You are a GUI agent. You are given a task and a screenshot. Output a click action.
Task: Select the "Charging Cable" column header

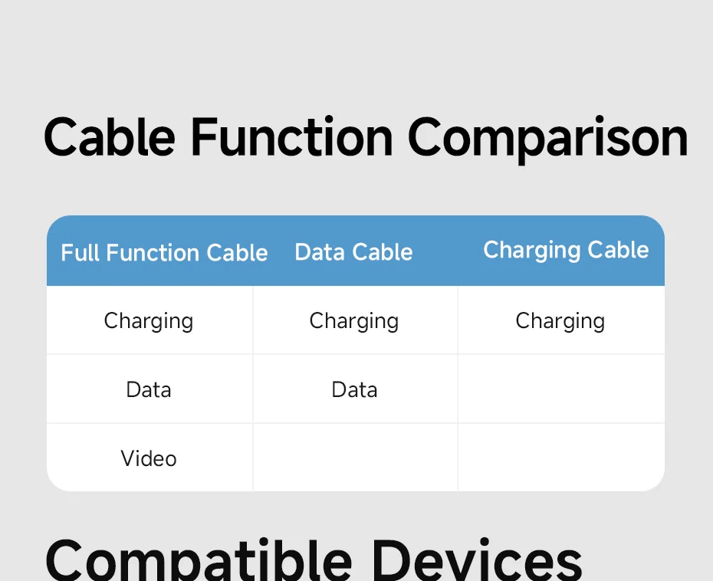click(x=566, y=250)
